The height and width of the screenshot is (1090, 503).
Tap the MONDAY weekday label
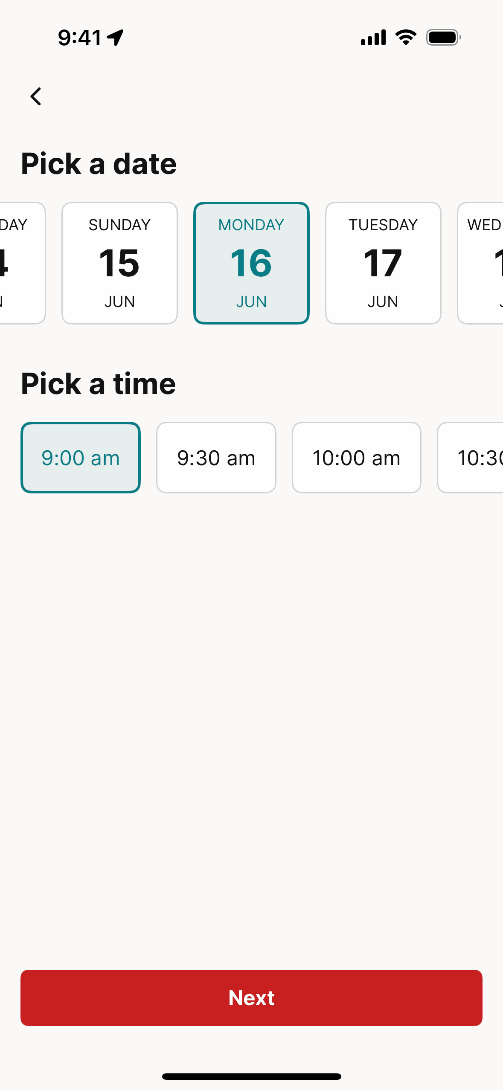pos(251,225)
